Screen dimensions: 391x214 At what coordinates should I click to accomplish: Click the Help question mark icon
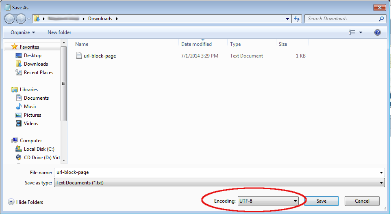coord(378,32)
